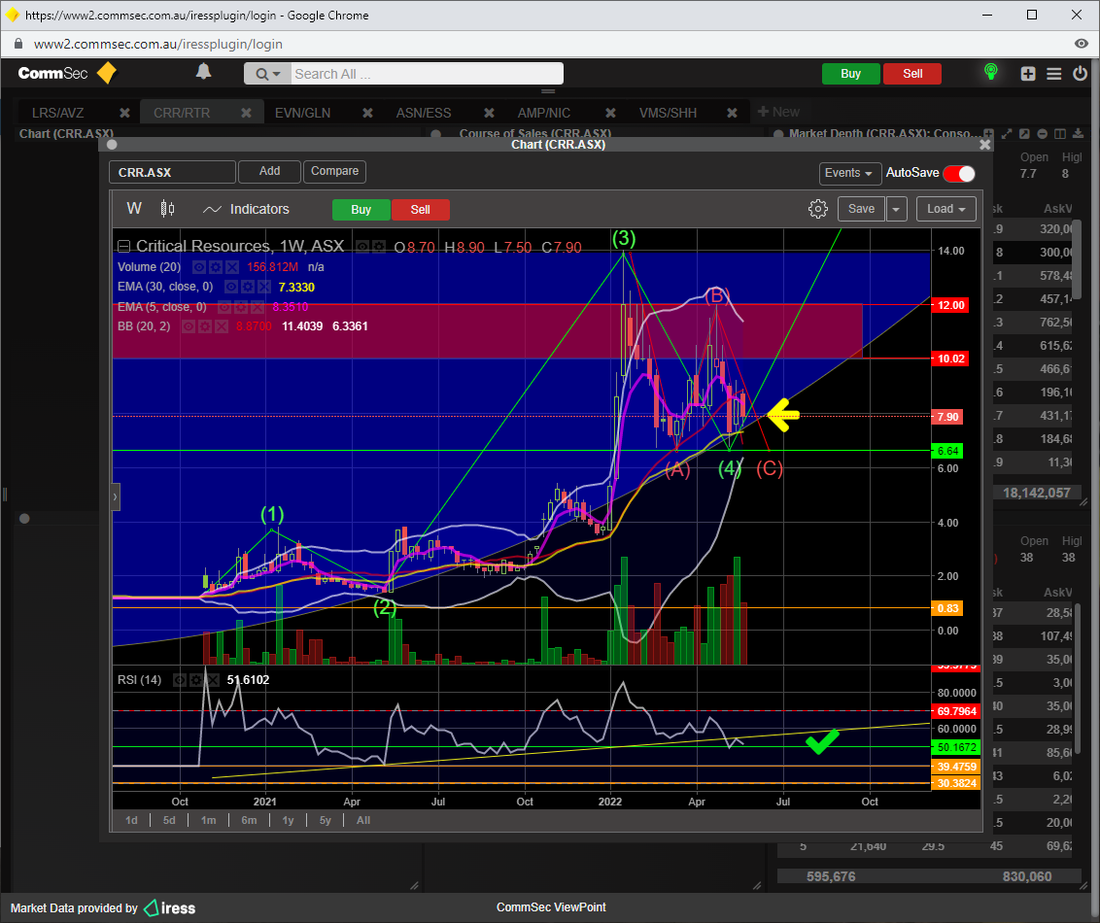This screenshot has width=1100, height=923.
Task: Click the power logout icon
Action: click(1080, 74)
